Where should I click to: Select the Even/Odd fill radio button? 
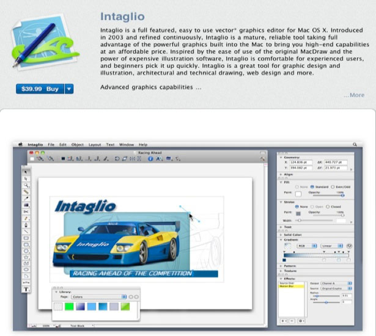point(333,187)
